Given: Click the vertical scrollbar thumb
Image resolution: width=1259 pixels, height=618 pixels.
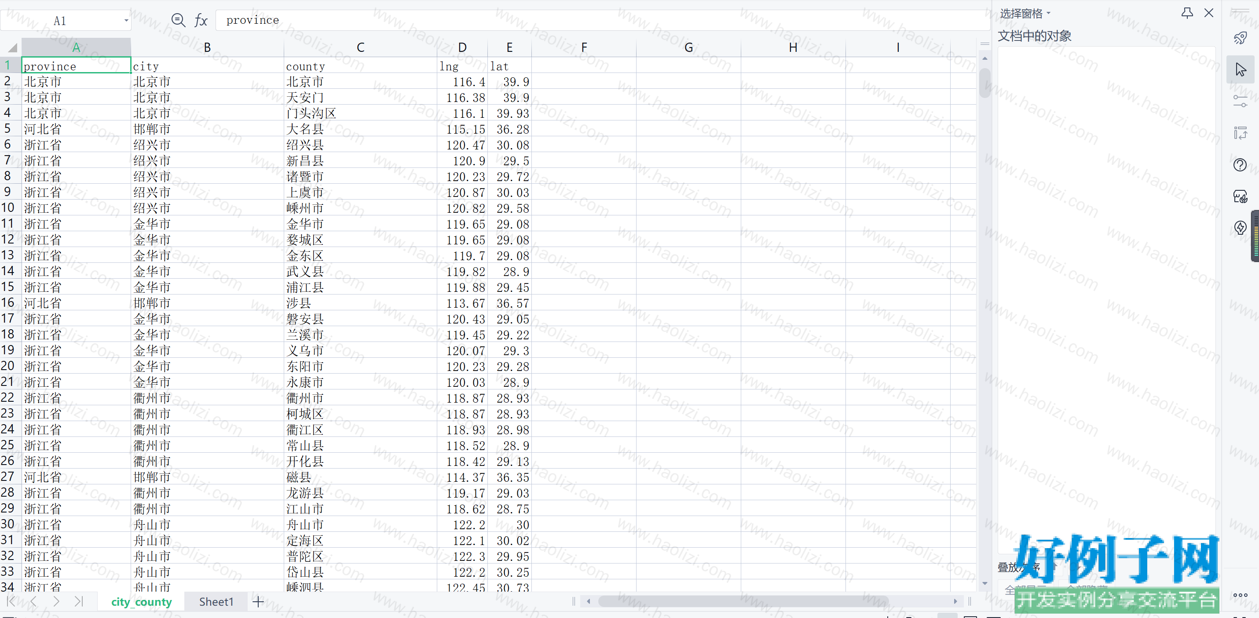Looking at the screenshot, I should click(x=985, y=83).
